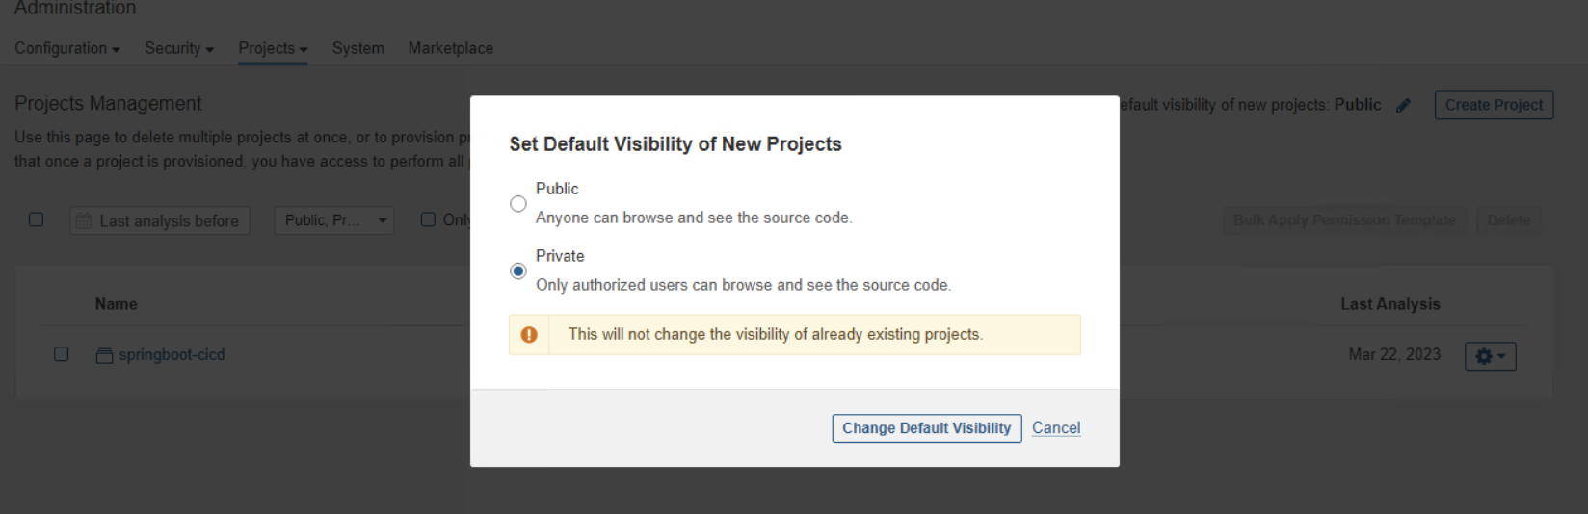Check the springboot-cicd row checkbox
The width and height of the screenshot is (1588, 514).
(x=61, y=354)
